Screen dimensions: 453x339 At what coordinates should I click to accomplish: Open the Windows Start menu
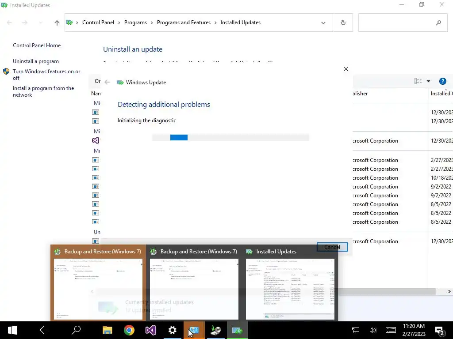12,330
